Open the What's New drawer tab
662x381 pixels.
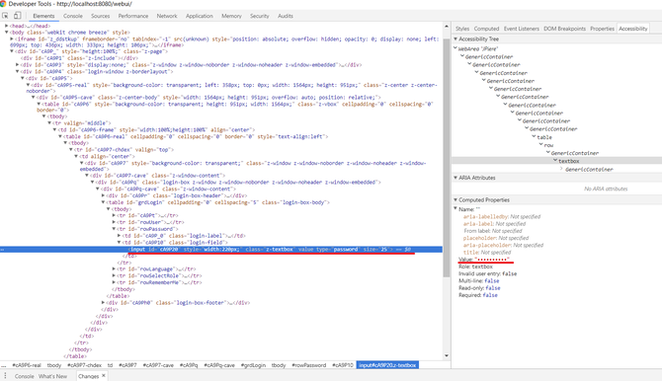(x=52, y=376)
